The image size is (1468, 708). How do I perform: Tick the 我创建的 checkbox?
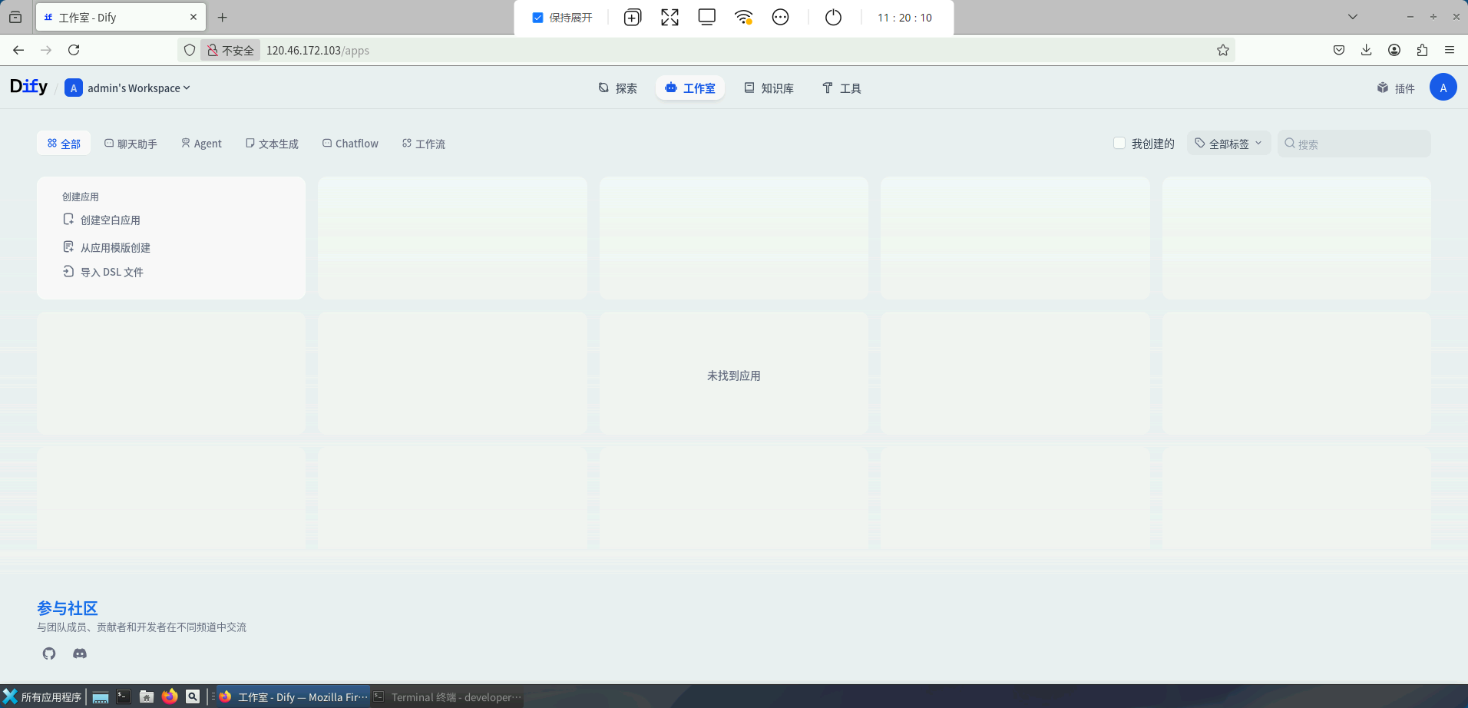coord(1119,144)
